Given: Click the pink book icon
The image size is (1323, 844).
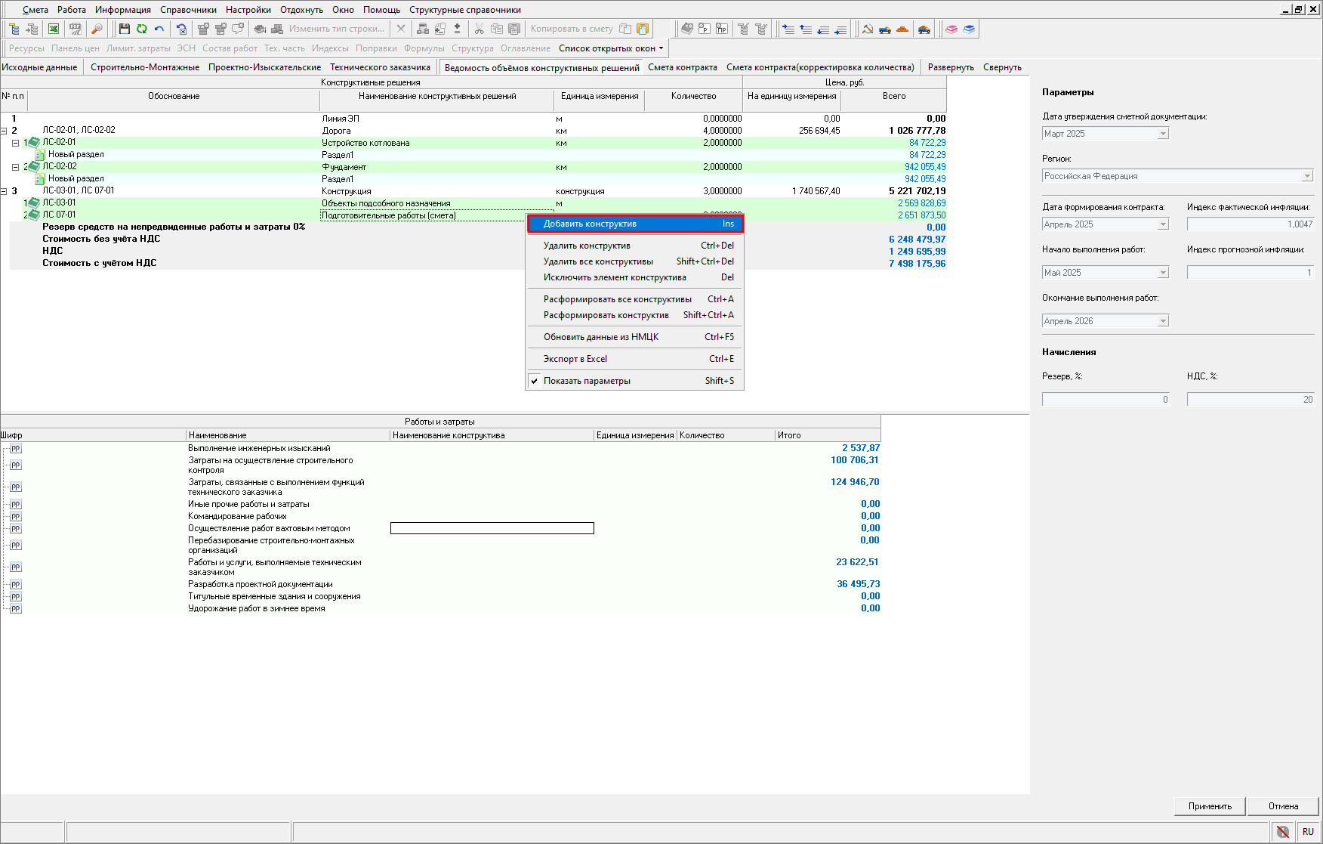Looking at the screenshot, I should tap(951, 29).
